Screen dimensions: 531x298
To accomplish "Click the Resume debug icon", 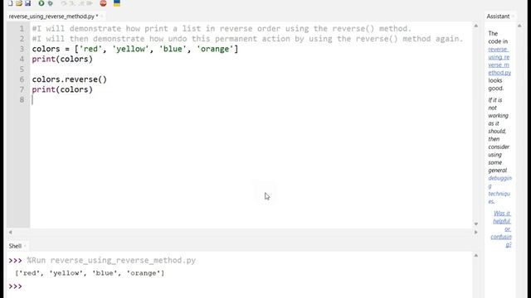I will click(x=90, y=3).
